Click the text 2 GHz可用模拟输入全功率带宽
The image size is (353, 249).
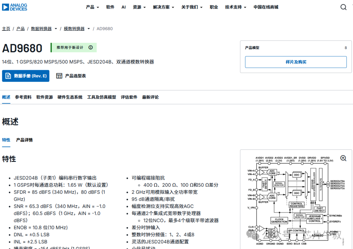[x=164, y=192]
